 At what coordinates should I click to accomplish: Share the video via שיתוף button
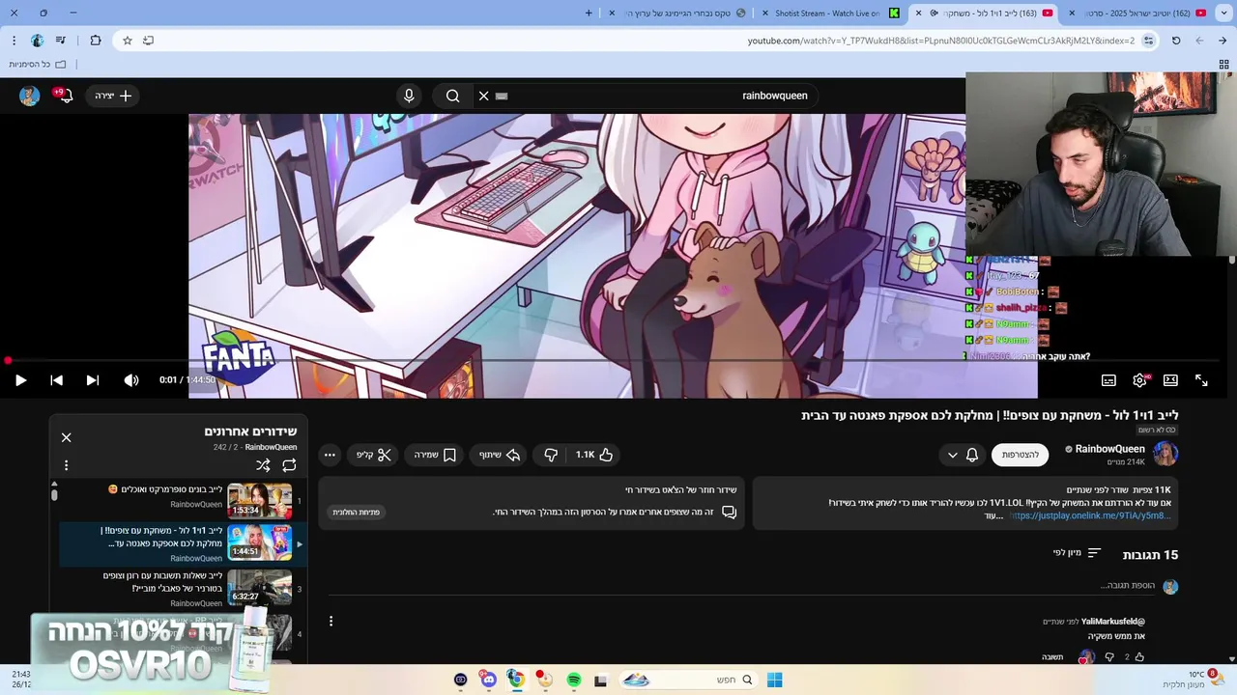(x=500, y=455)
